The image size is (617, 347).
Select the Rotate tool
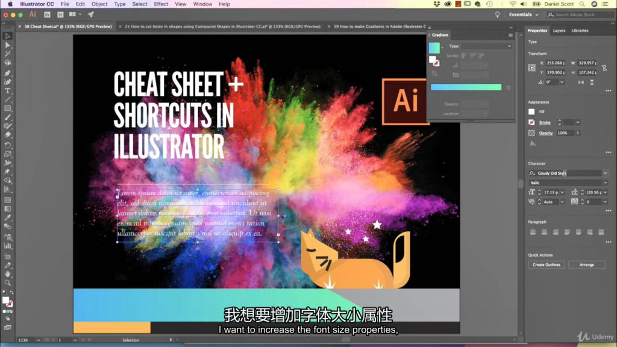coord(7,145)
